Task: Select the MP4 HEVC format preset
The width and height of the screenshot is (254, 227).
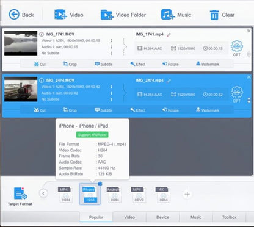Action: point(139,195)
